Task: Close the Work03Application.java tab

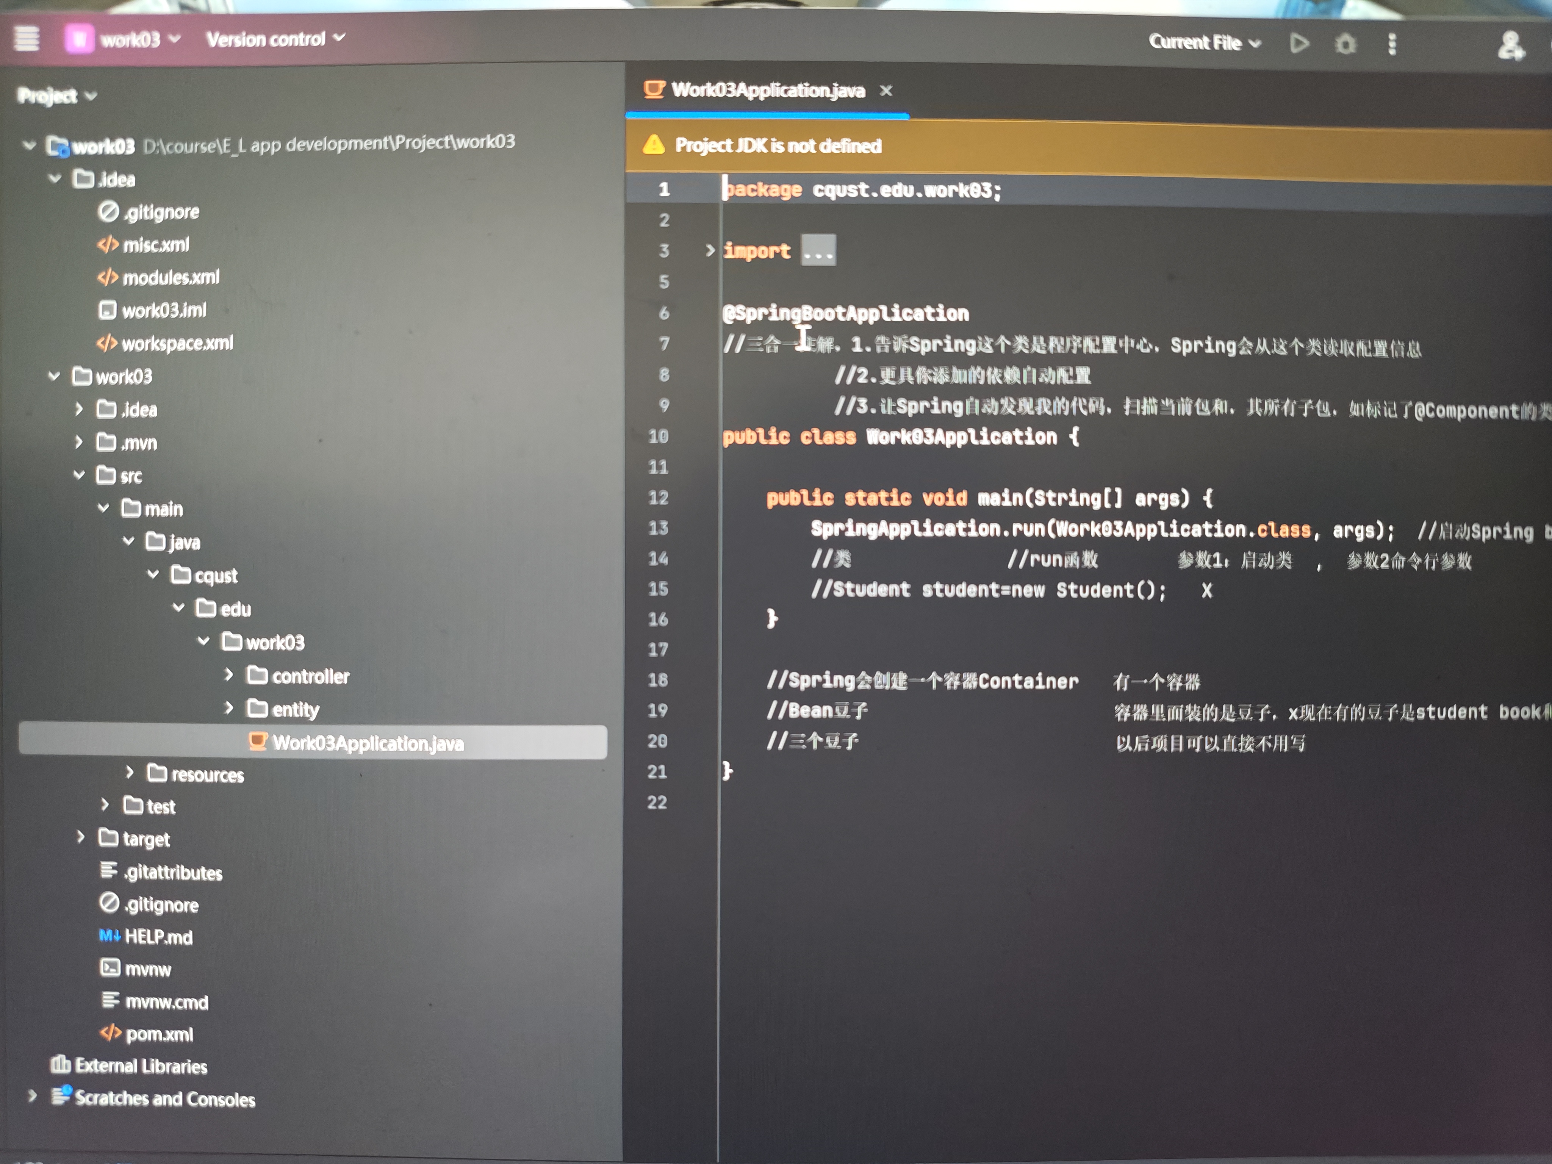Action: [x=886, y=91]
